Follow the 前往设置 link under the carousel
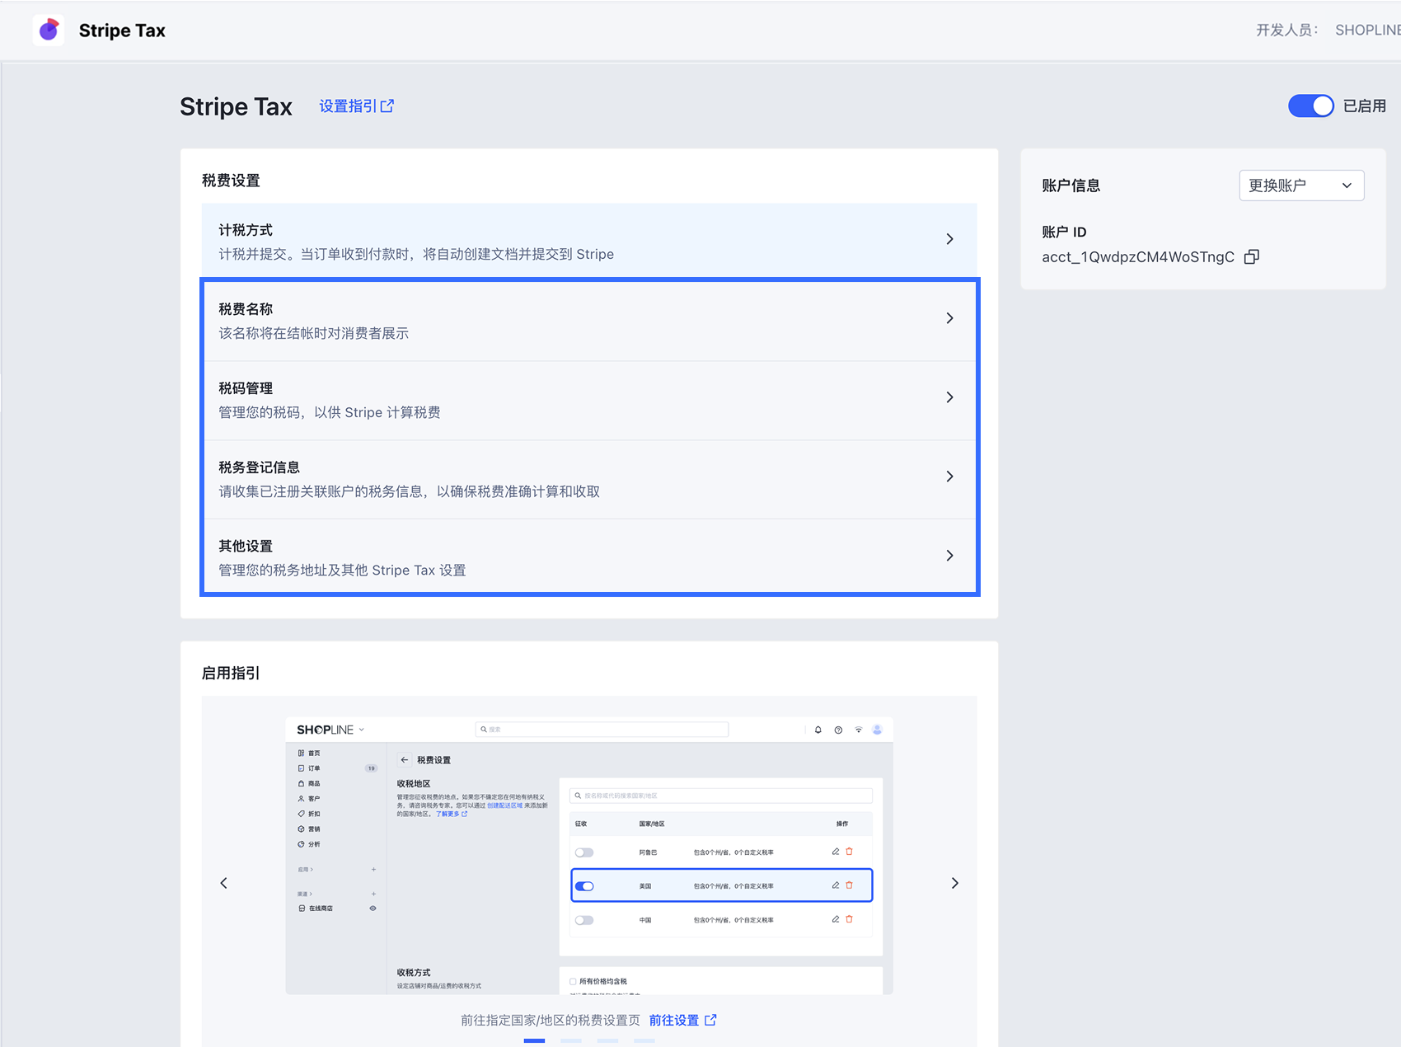Viewport: 1401px width, 1047px height. click(x=683, y=1021)
